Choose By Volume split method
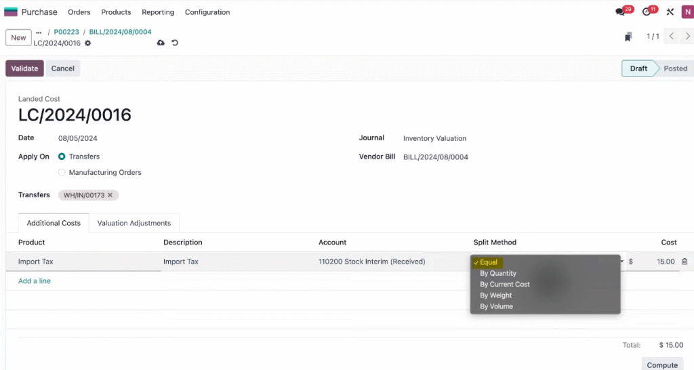The width and height of the screenshot is (694, 370). [496, 306]
